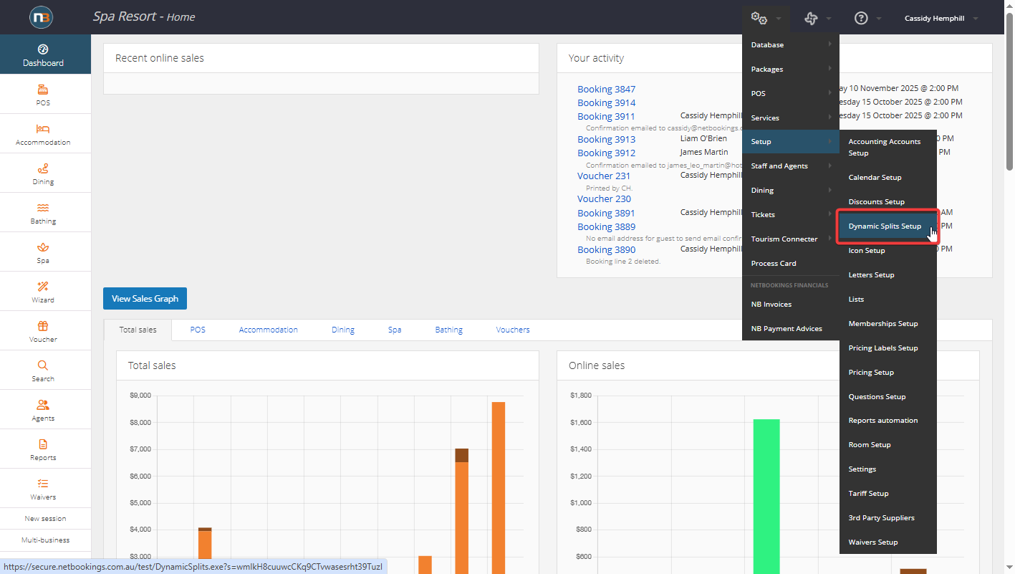Open the Bathing waves icon
This screenshot has height=574, width=1015.
point(43,209)
